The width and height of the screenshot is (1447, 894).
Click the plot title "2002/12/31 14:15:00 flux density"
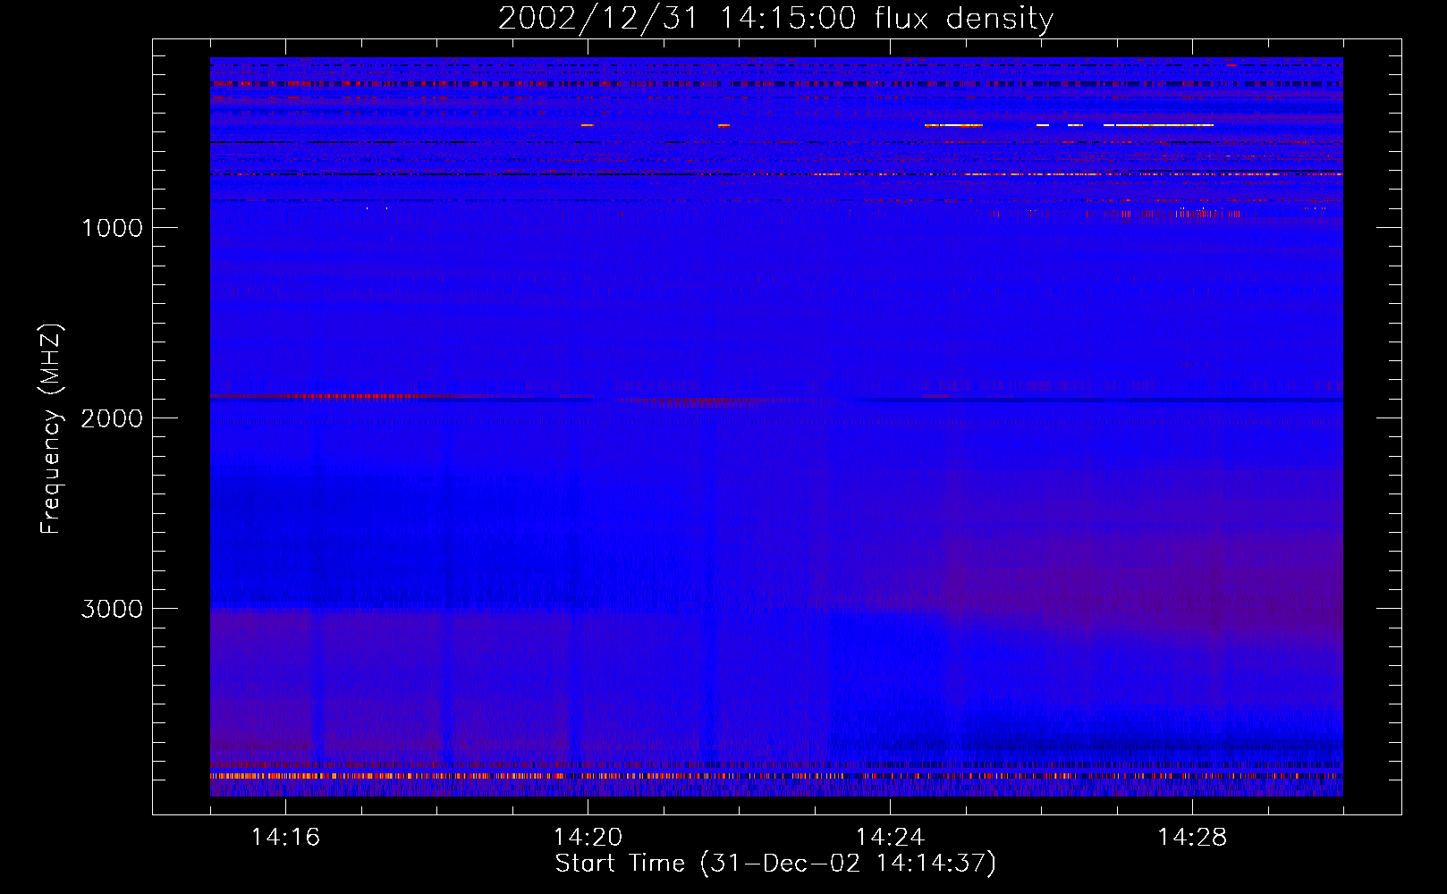775,19
